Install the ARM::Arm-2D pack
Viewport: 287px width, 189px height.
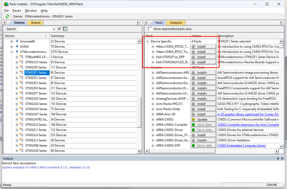(x=203, y=114)
